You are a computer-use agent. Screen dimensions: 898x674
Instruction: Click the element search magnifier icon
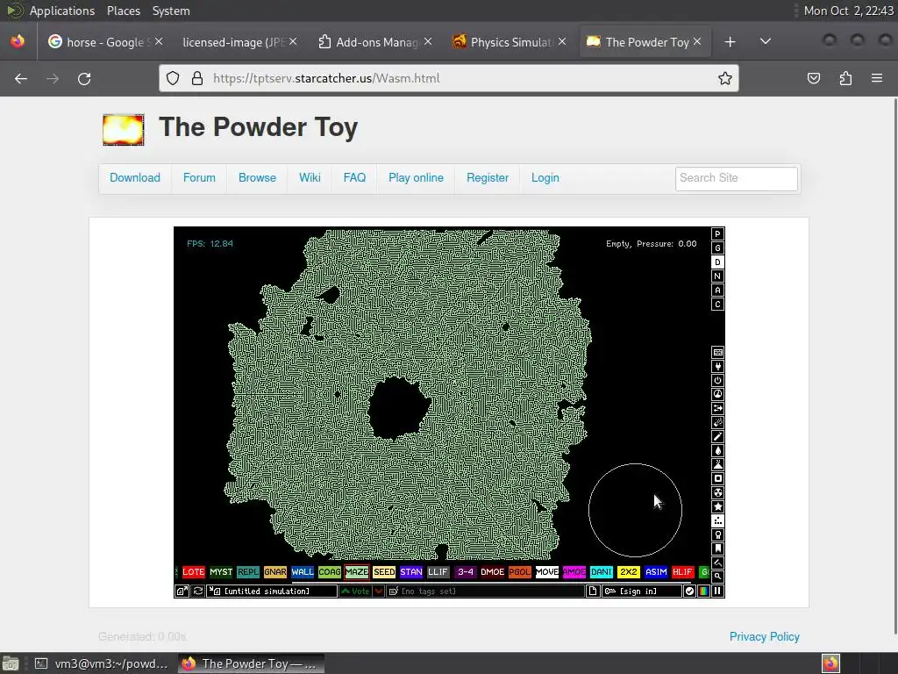(x=717, y=577)
